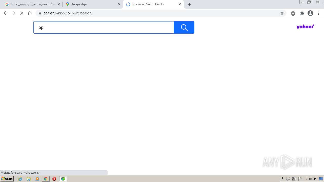Open the red Opera taskbar icon

point(54,179)
